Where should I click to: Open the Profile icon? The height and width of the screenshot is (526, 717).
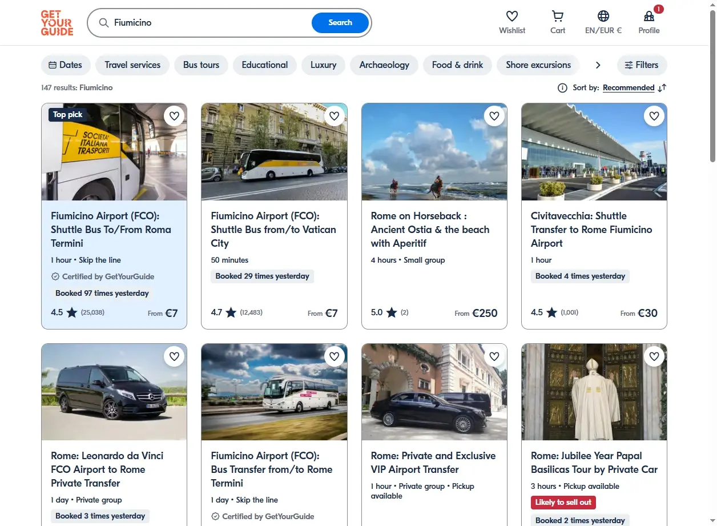(x=649, y=16)
